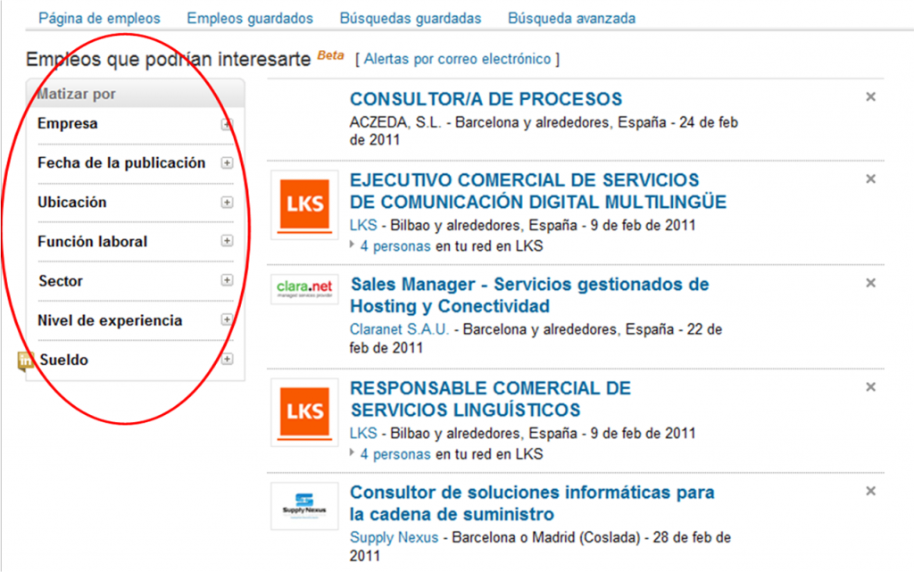Open the Claranet S.A.U. company link
Screen dimensions: 914x572
pos(399,329)
